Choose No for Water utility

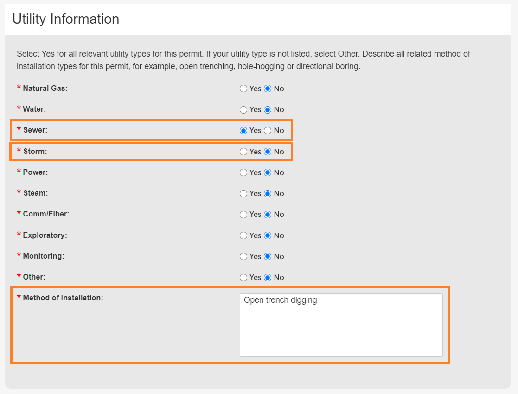pyautogui.click(x=268, y=110)
